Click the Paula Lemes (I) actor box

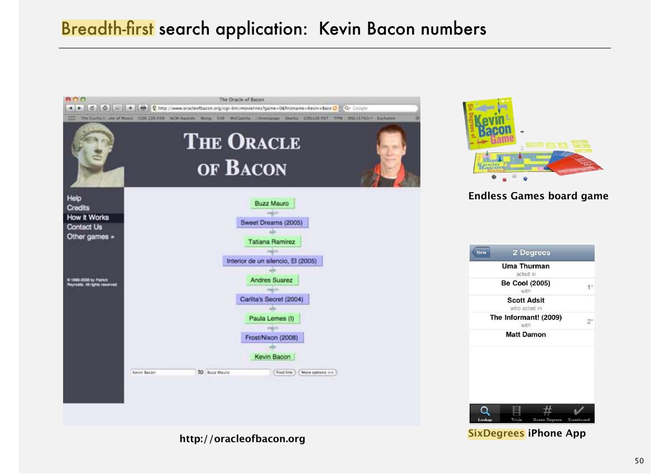tap(272, 318)
